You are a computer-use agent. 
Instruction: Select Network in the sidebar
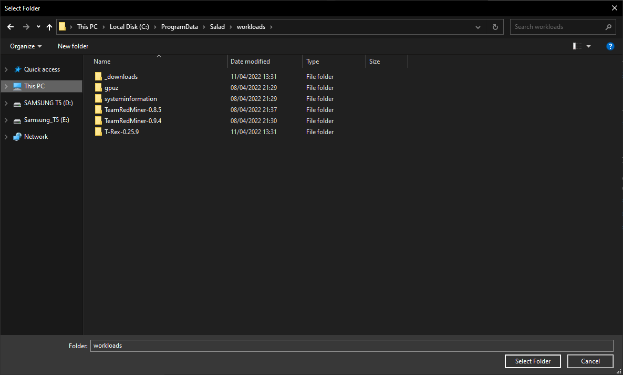[x=36, y=136]
